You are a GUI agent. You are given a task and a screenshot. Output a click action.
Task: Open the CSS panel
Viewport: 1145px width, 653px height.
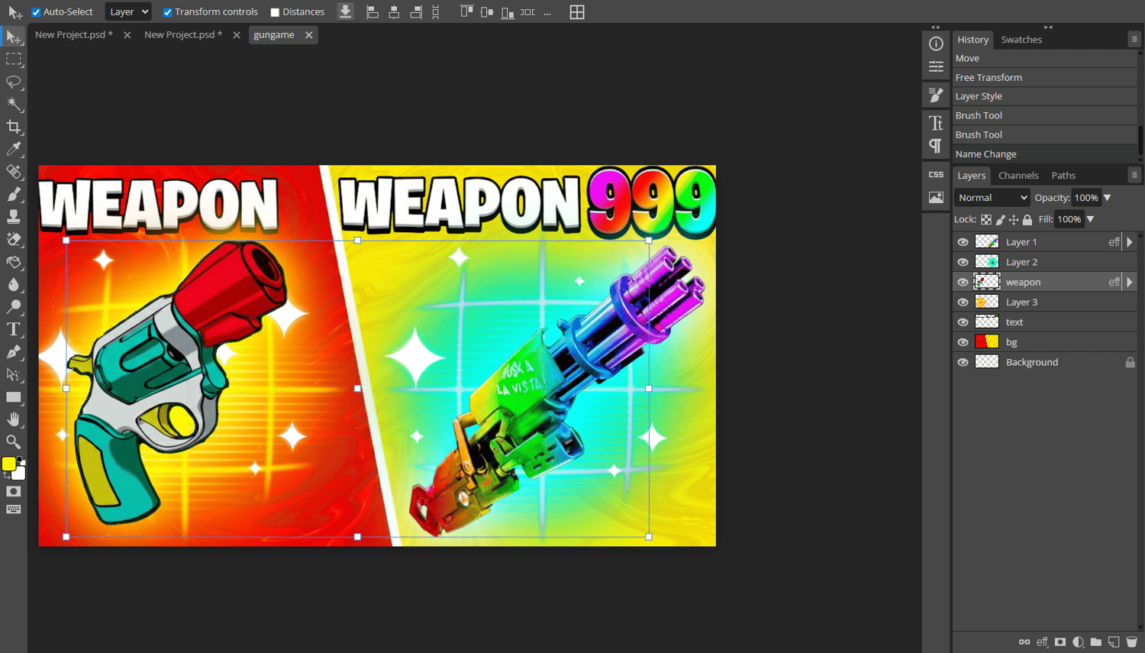tap(936, 175)
